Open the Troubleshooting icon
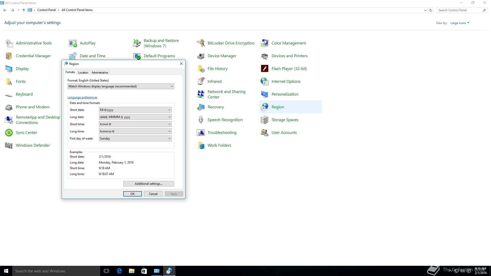Image resolution: width=491 pixels, height=276 pixels. 201,133
